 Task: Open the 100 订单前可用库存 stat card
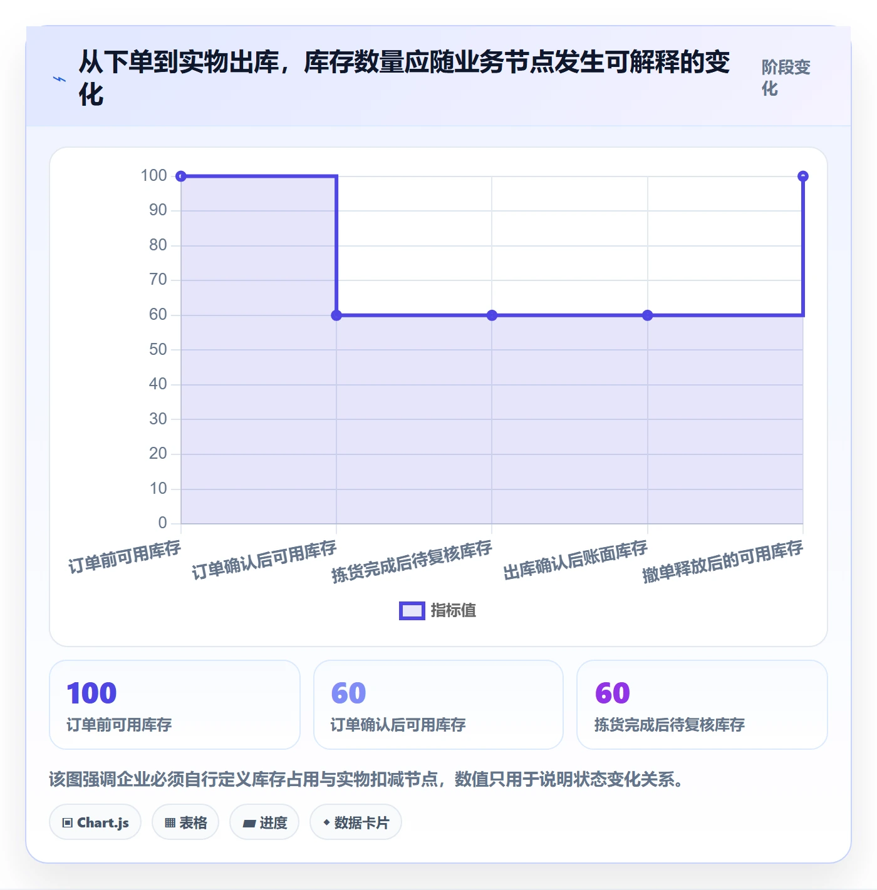(175, 705)
